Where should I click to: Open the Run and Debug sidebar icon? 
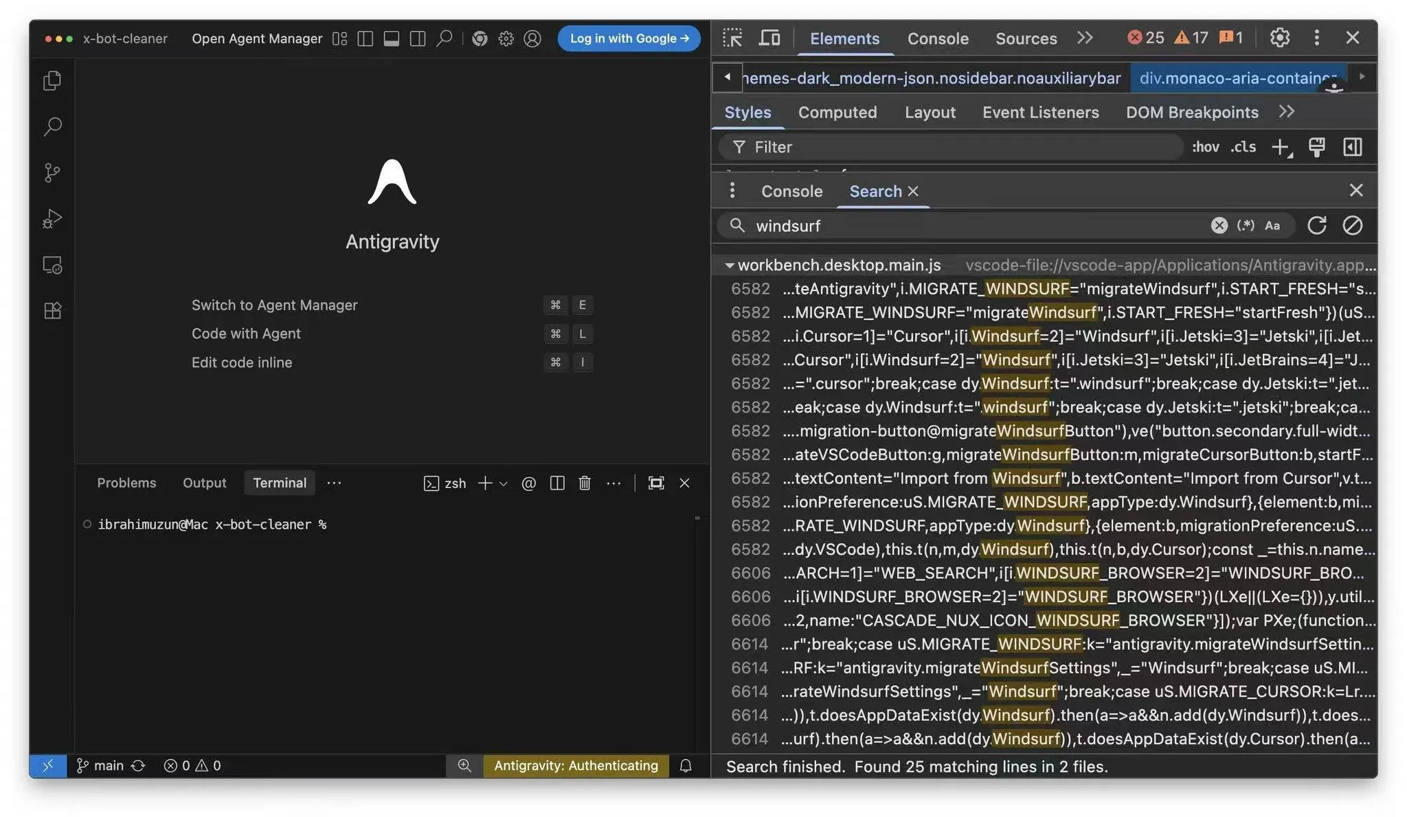52,218
